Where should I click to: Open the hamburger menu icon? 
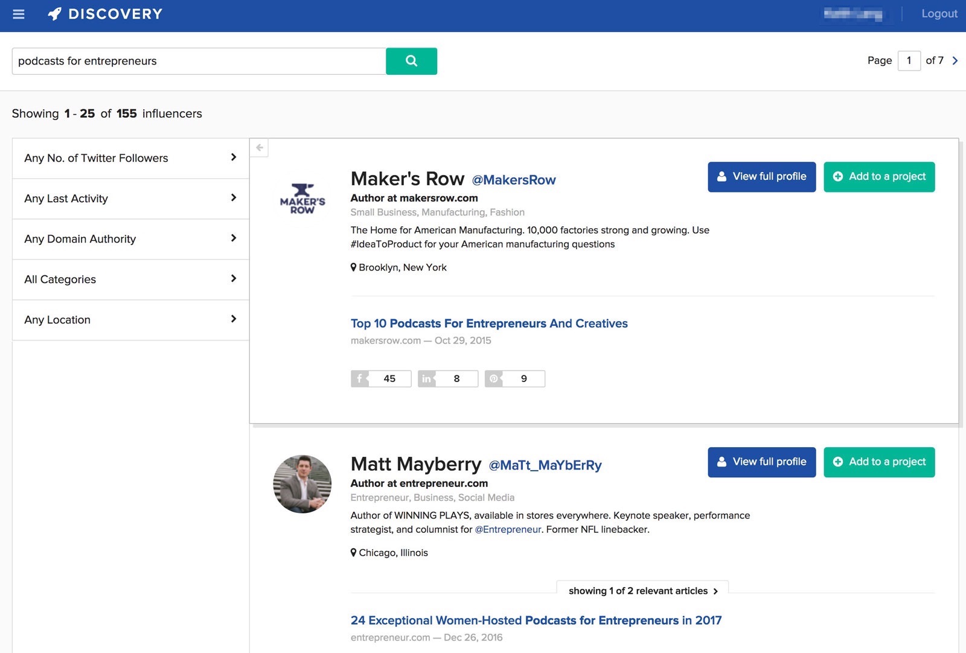point(19,14)
